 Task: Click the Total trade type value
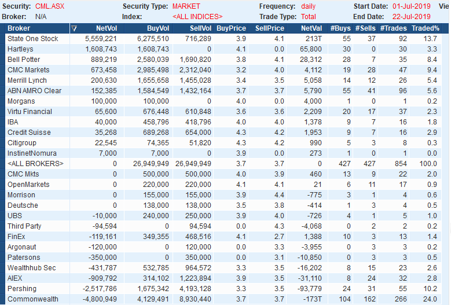pyautogui.click(x=309, y=17)
